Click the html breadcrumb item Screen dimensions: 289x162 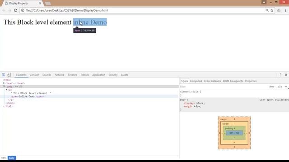tap(4, 158)
